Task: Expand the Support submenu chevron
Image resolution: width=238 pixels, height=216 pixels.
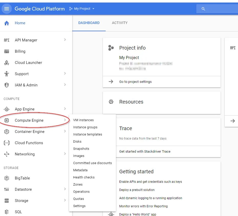Action: [x=65, y=74]
